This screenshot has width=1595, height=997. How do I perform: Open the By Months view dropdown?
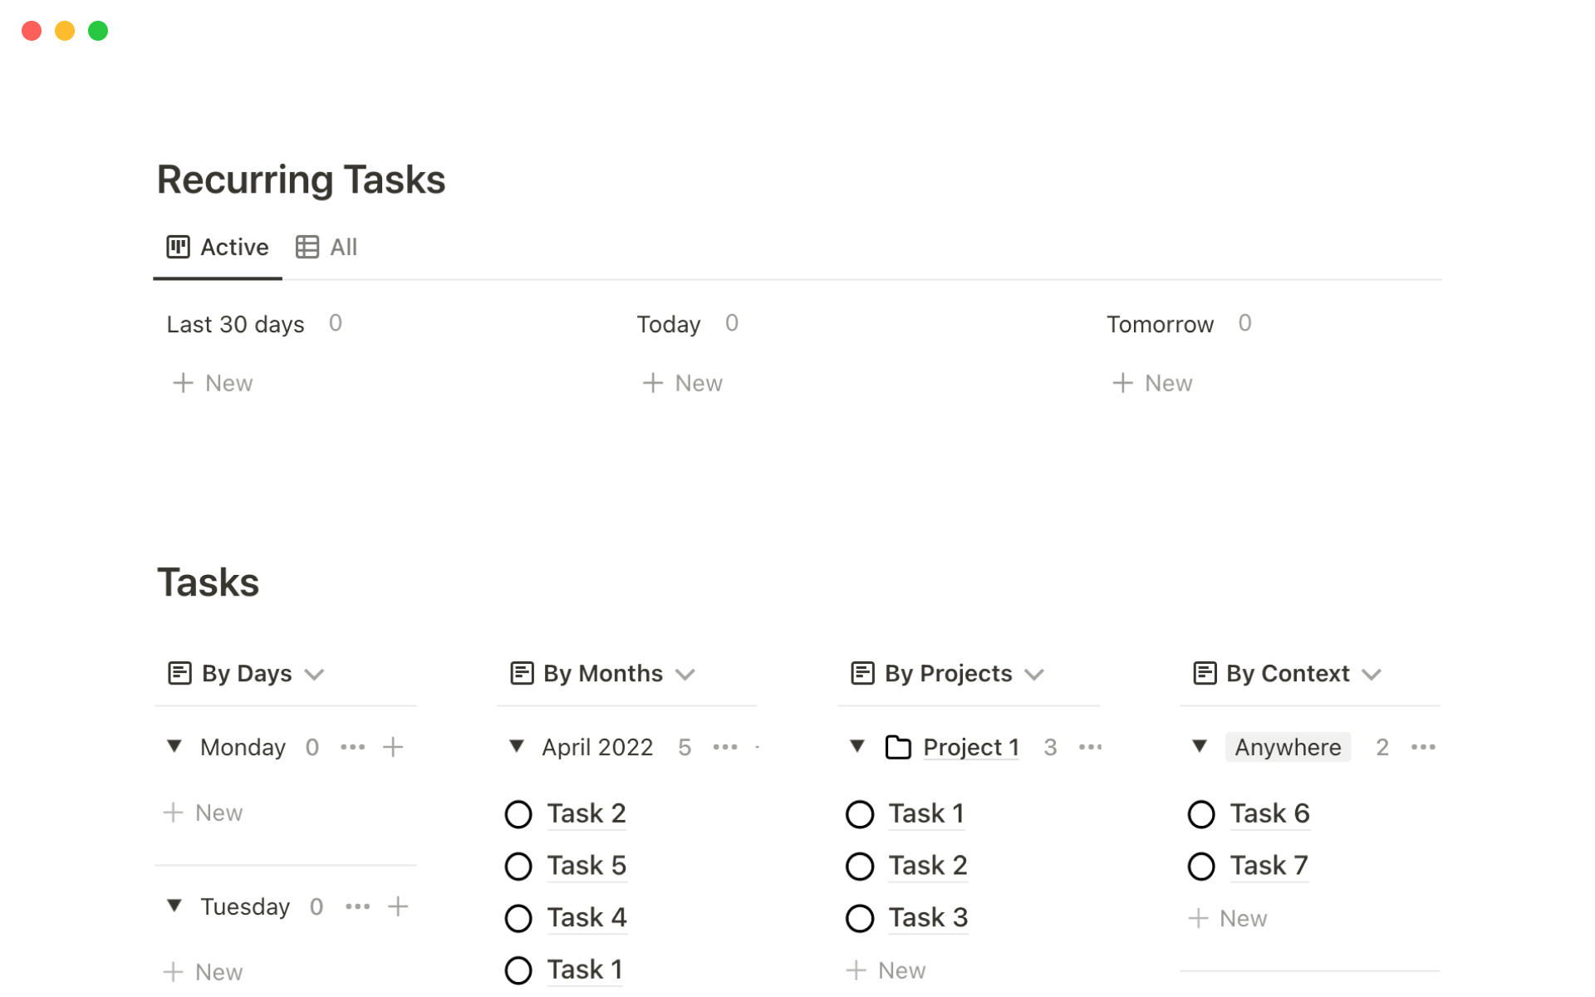685,674
